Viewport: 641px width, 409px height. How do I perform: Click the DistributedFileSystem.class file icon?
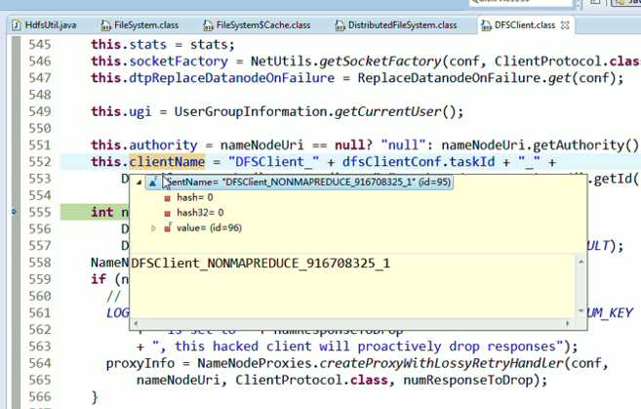[341, 25]
